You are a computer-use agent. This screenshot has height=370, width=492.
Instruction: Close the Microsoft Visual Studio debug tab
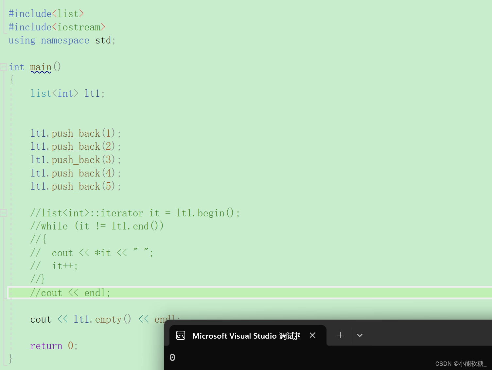click(x=312, y=335)
